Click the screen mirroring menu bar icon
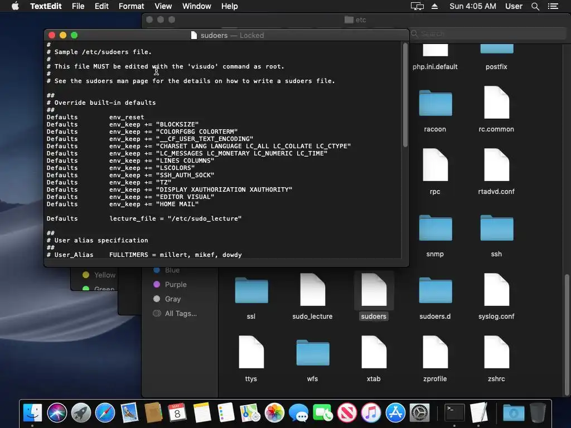 [417, 6]
